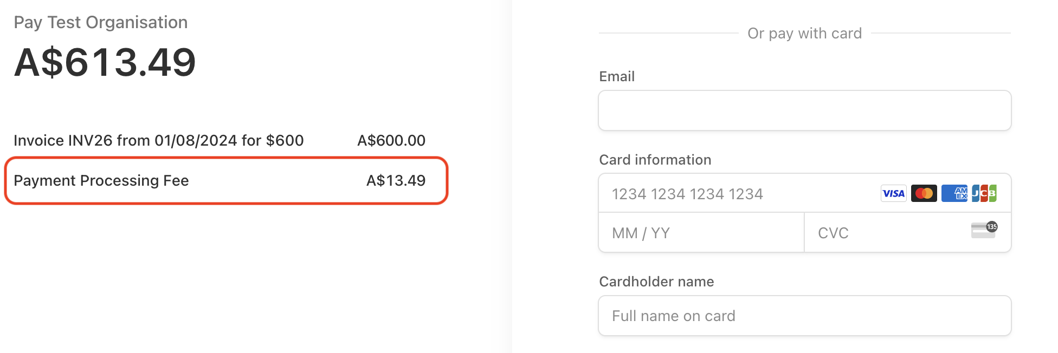Click the Email label
Image resolution: width=1058 pixels, height=353 pixels.
[x=617, y=76]
